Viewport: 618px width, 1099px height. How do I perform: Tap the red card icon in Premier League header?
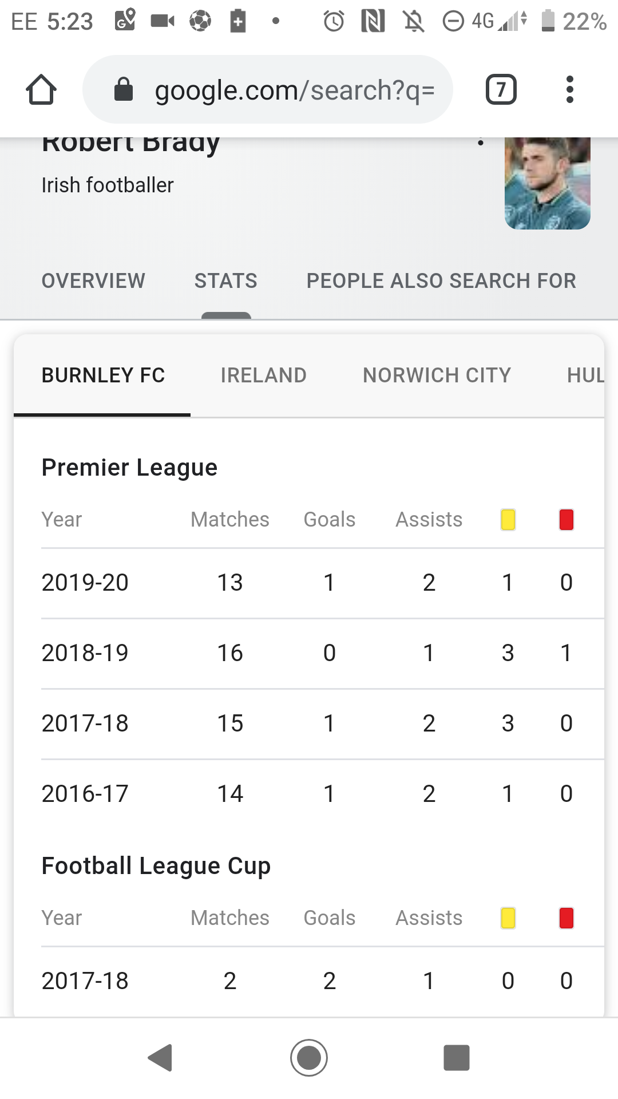[566, 520]
